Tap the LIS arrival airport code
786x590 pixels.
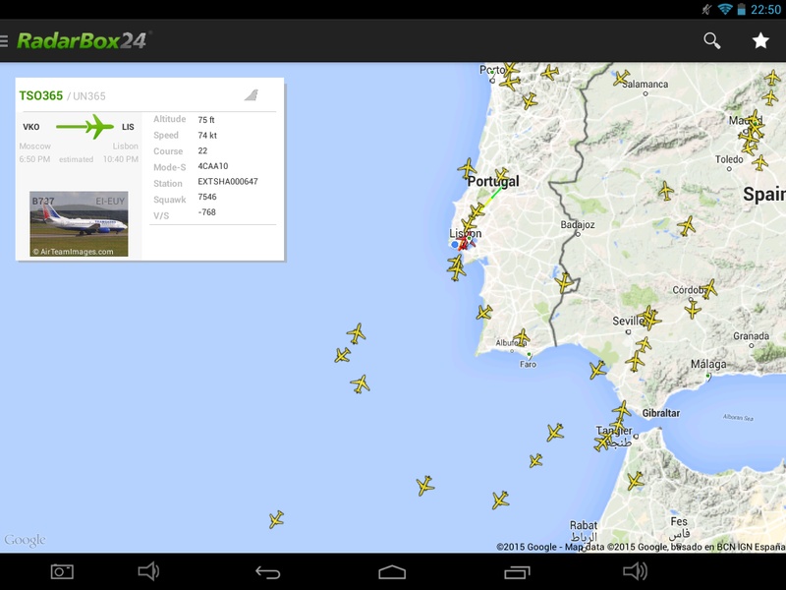pyautogui.click(x=128, y=127)
